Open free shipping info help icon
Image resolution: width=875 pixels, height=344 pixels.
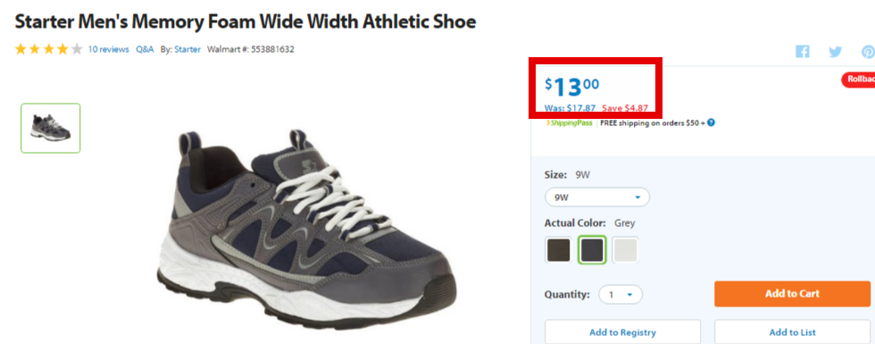point(712,123)
